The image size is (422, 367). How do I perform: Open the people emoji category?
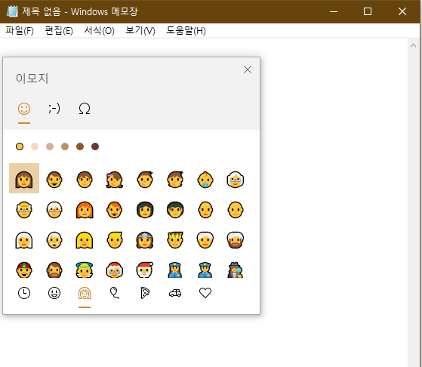pyautogui.click(x=85, y=294)
